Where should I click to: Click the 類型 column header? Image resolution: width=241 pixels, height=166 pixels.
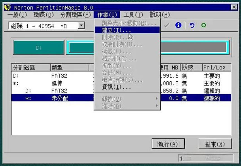click(70, 67)
